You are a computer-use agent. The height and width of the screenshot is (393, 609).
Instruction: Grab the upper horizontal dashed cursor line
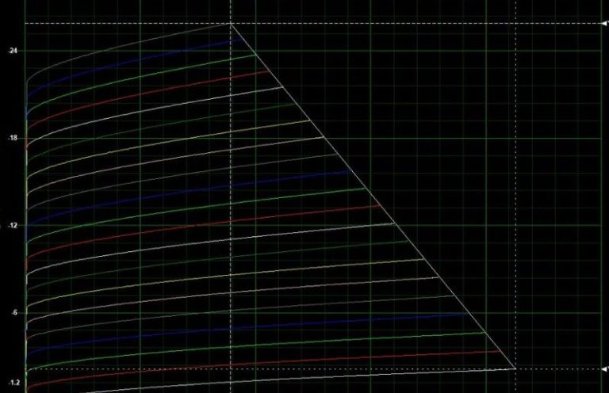[x=396, y=24]
